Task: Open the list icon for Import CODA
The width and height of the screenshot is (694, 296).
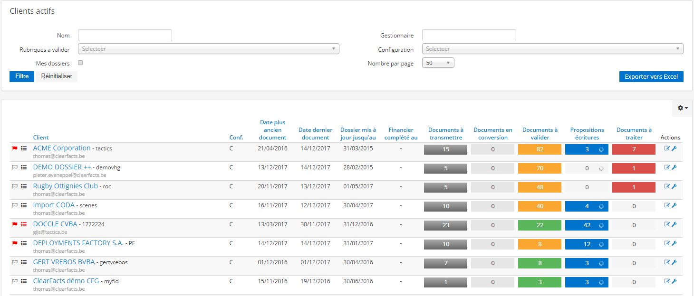Action: [x=24, y=205]
